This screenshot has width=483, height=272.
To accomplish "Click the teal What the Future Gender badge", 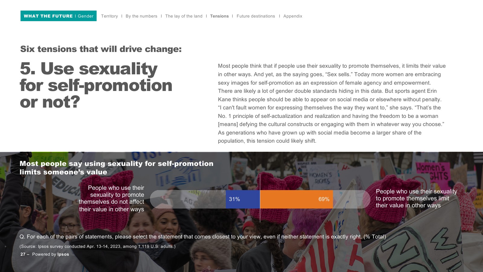I will pyautogui.click(x=59, y=16).
